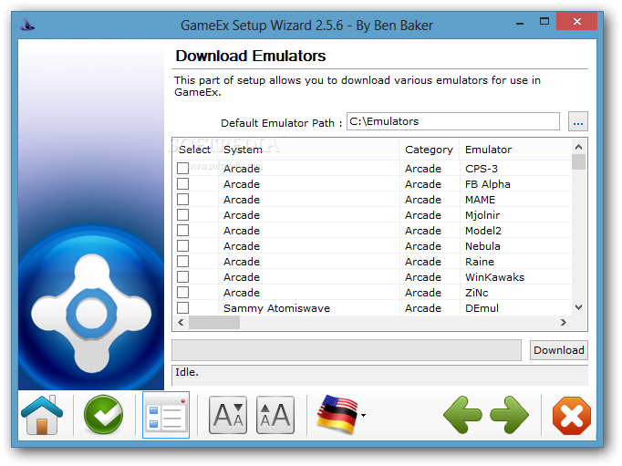Viewport: 622px width, 466px height.
Task: Tick the WinKawaks emulator checkbox
Action: 183,276
